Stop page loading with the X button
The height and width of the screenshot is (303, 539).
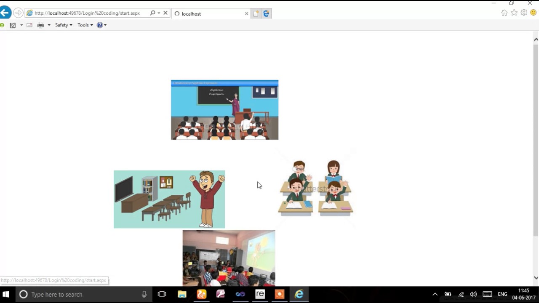[x=165, y=13]
